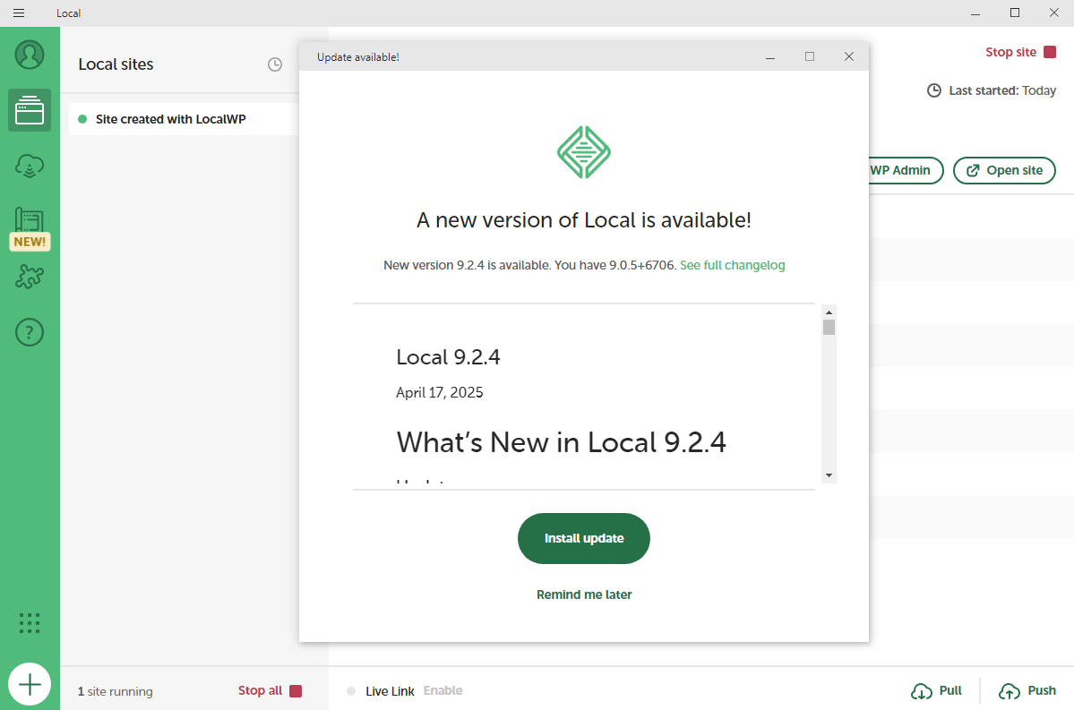Click Stop all sites
1074x710 pixels.
click(270, 690)
